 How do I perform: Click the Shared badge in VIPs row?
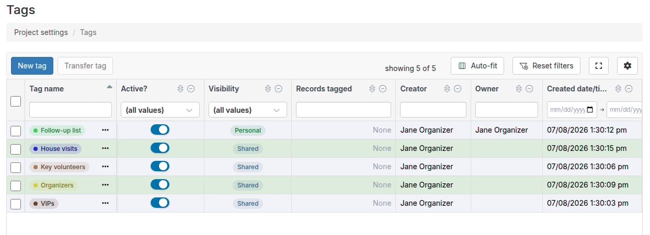pos(248,204)
